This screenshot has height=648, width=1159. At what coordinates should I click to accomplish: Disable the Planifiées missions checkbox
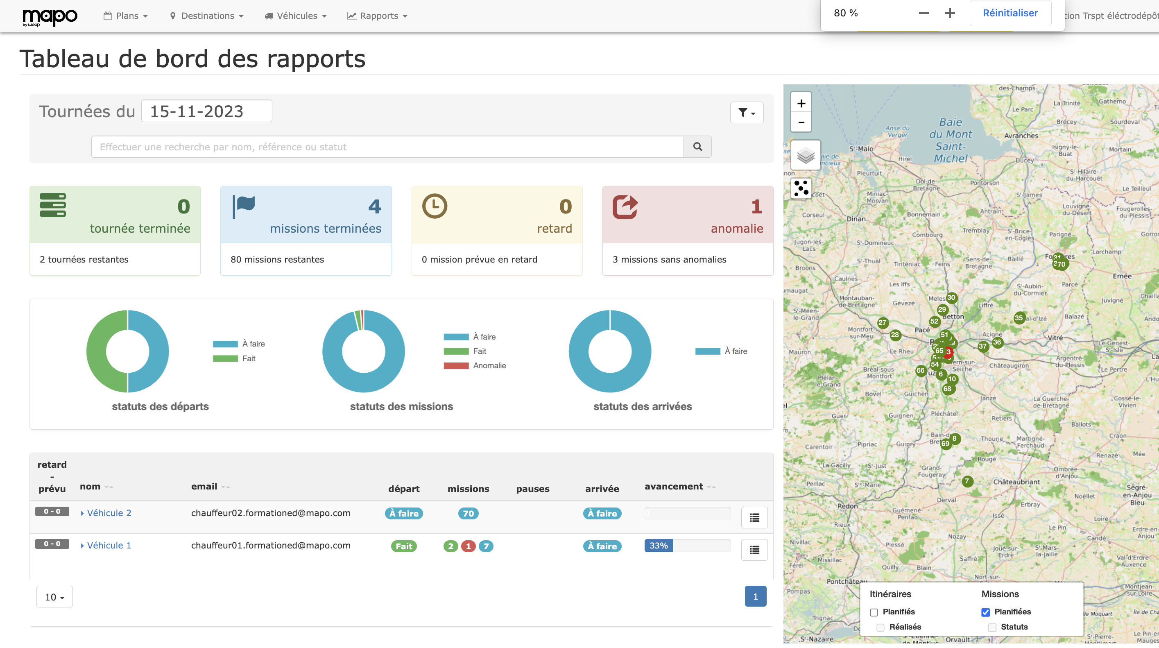(x=985, y=612)
